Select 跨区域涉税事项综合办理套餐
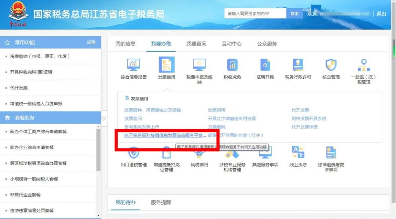396x219 pixels. coord(38,163)
